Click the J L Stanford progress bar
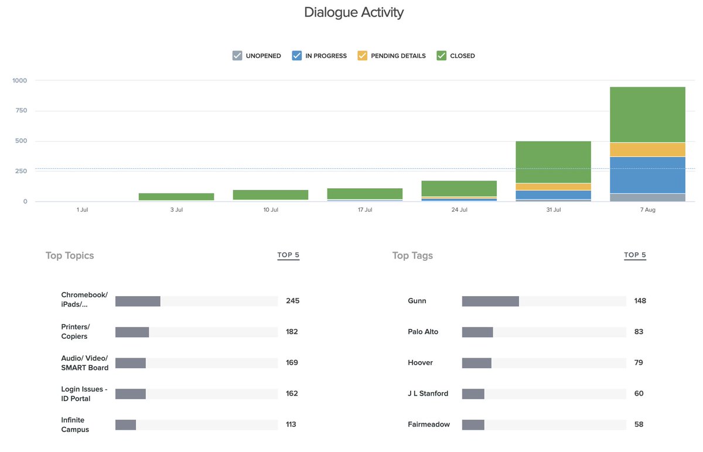The height and width of the screenshot is (452, 703). tap(544, 393)
